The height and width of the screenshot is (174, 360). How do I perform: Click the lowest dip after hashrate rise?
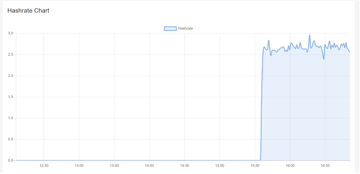[324, 59]
